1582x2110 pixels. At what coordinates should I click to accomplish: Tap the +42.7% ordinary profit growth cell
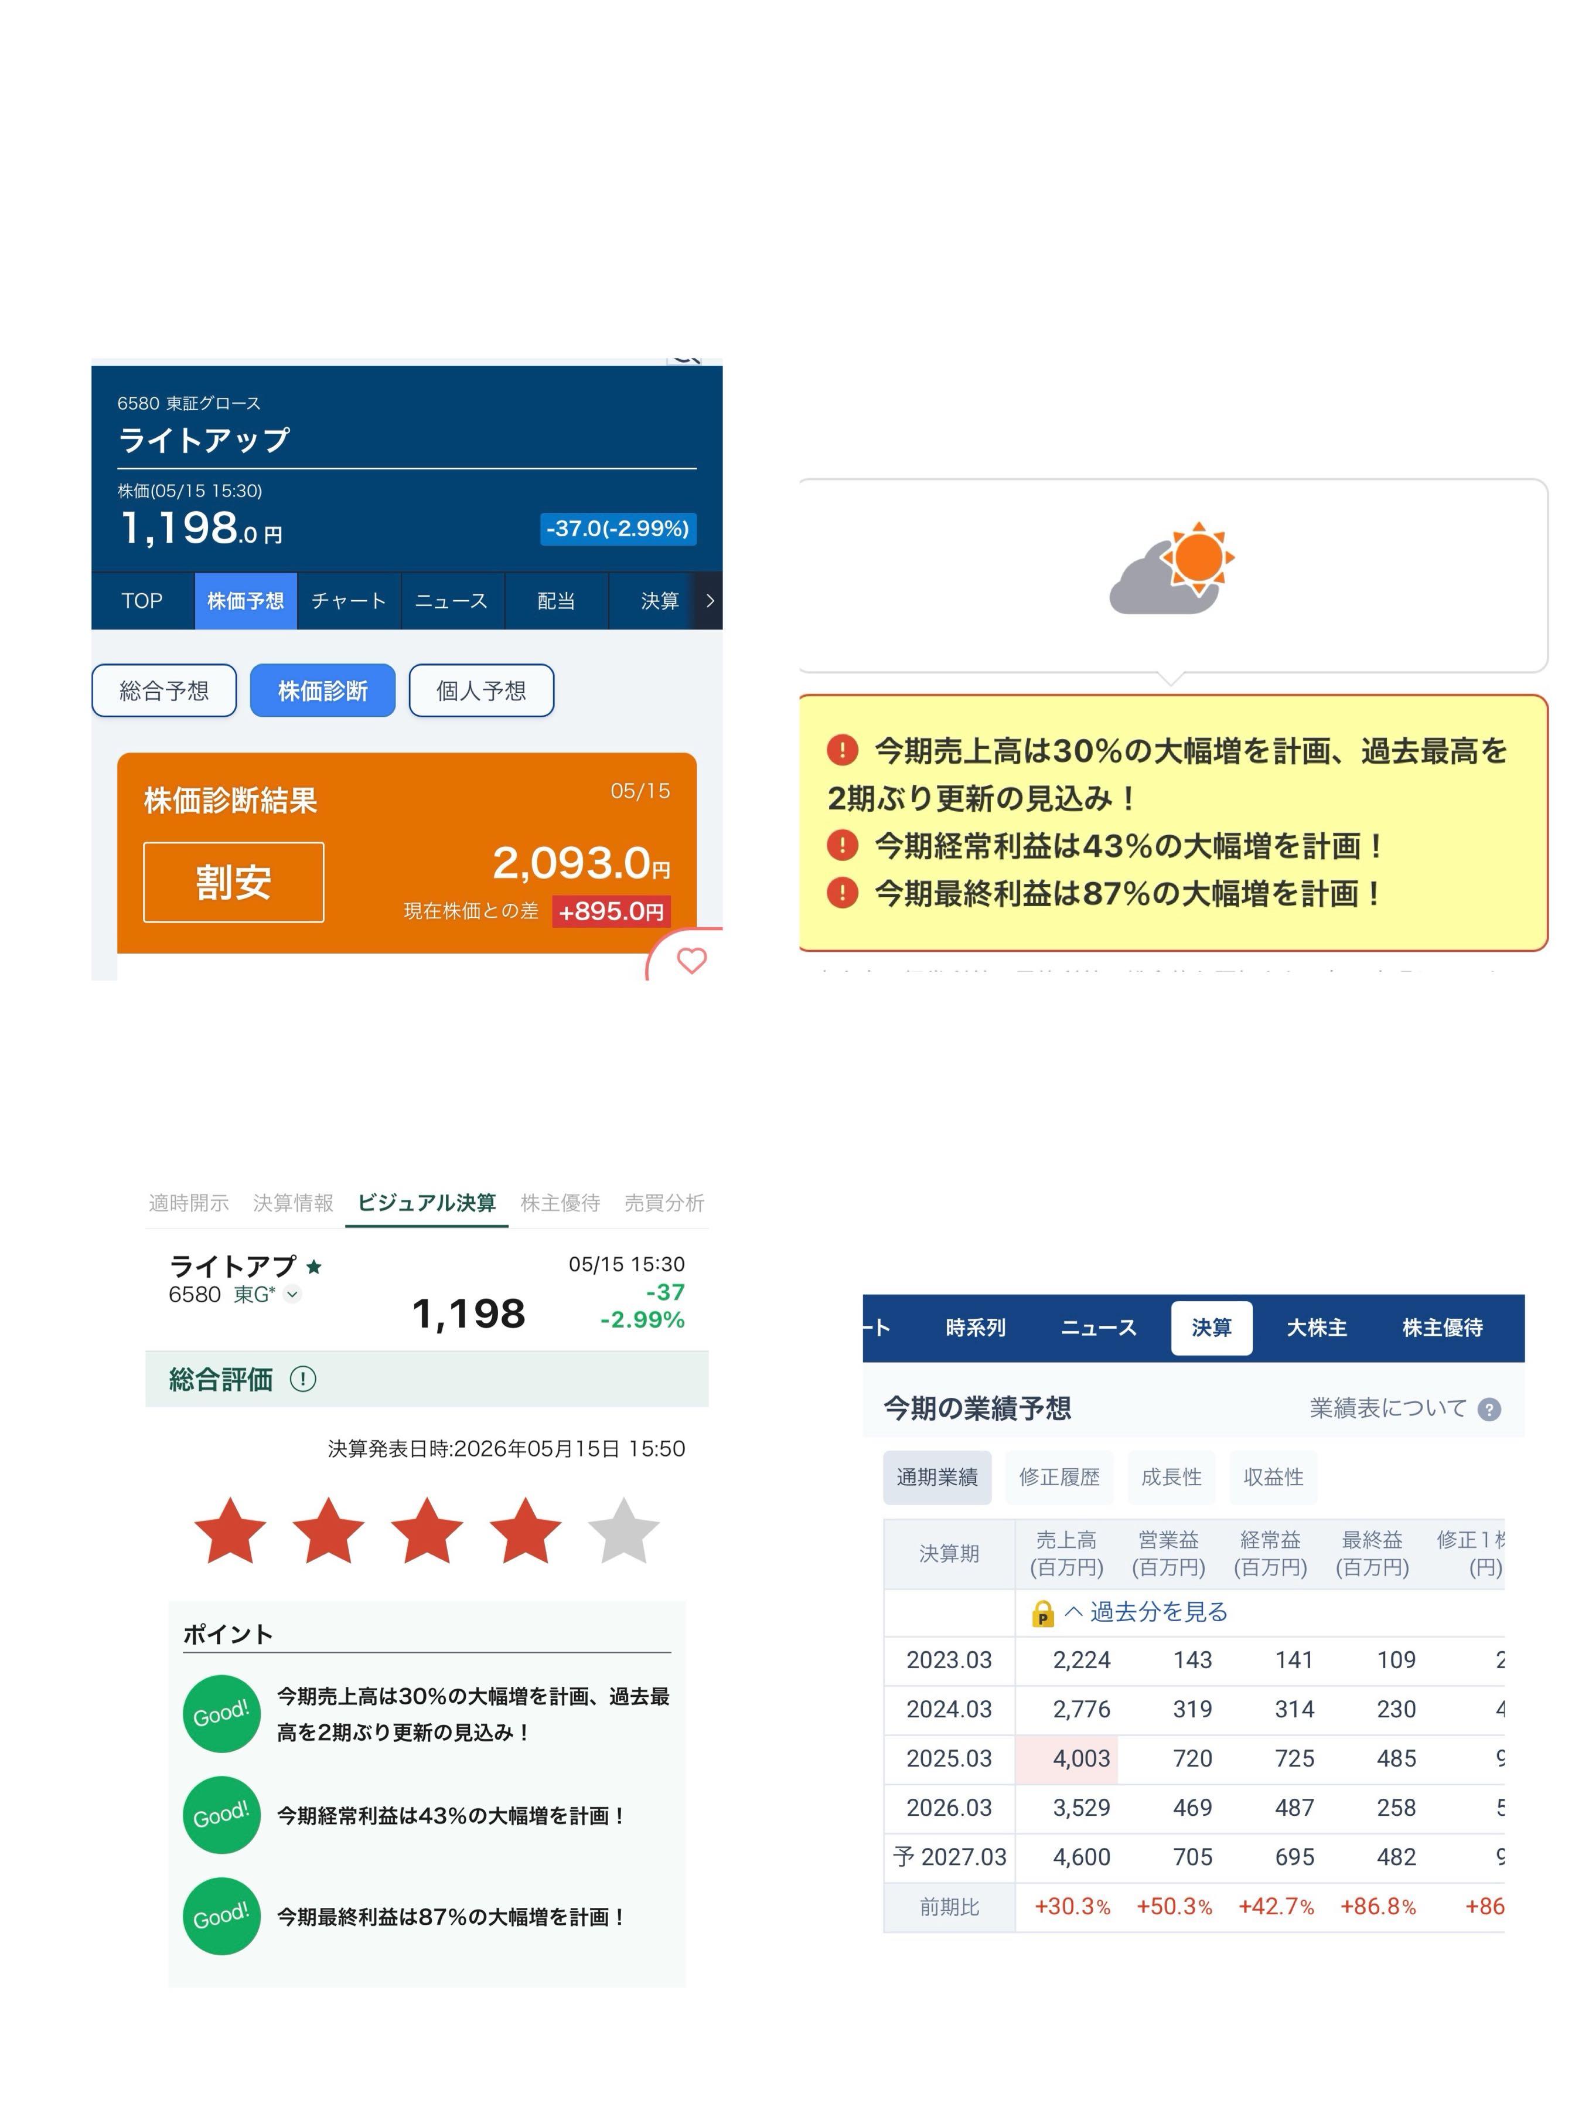click(x=1277, y=1907)
